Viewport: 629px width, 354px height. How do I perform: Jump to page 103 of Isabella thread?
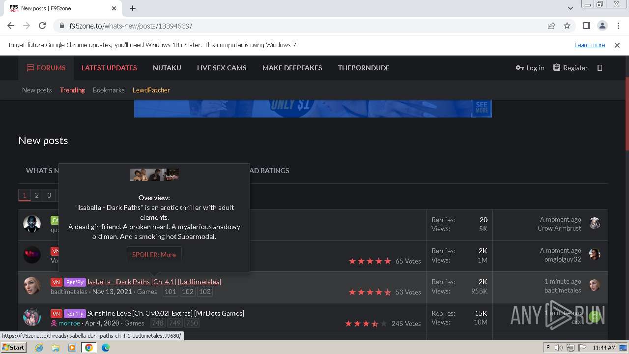(205, 292)
